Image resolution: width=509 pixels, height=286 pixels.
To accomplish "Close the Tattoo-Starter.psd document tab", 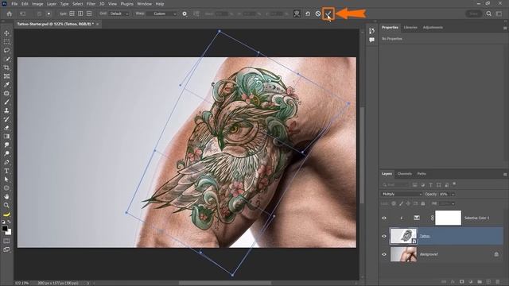I will coord(97,24).
